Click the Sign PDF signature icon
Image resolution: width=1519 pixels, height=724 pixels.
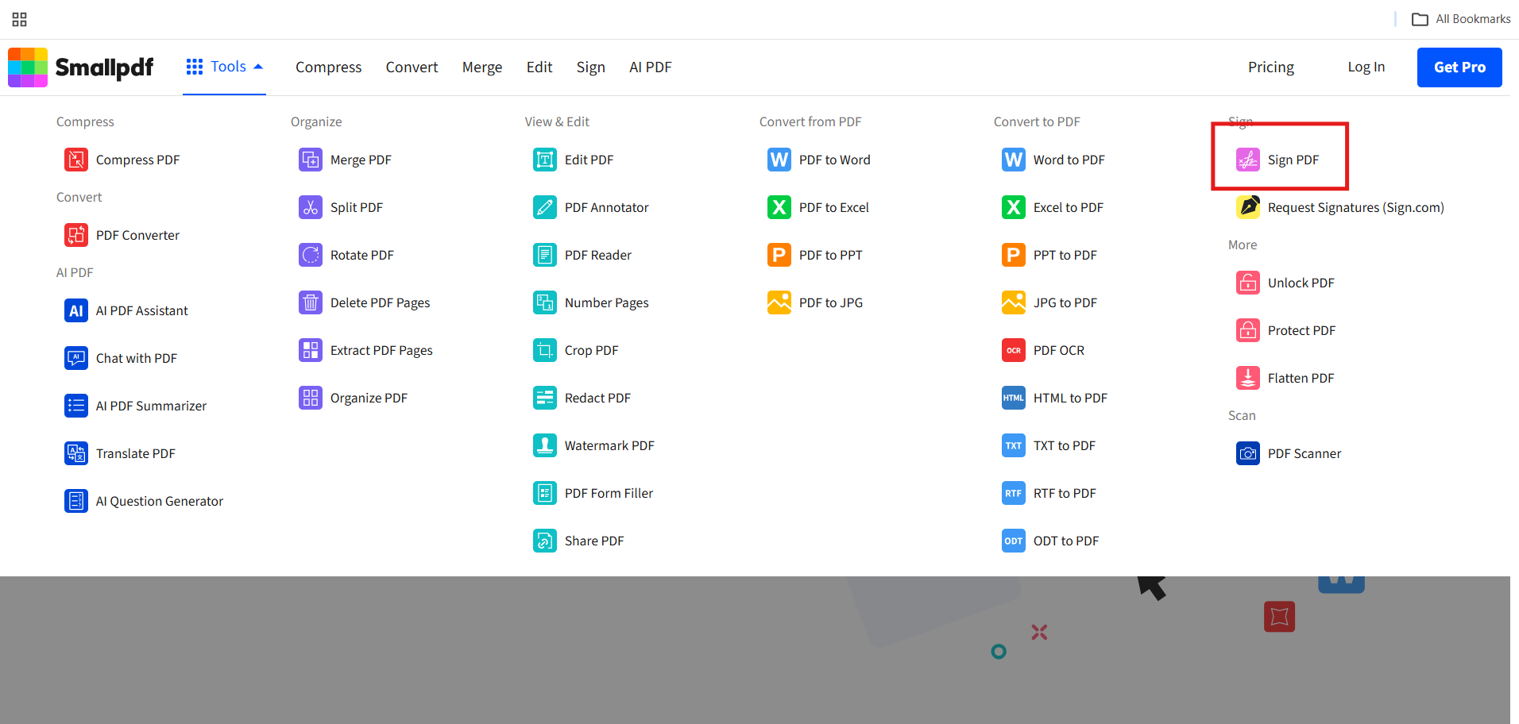click(1248, 160)
